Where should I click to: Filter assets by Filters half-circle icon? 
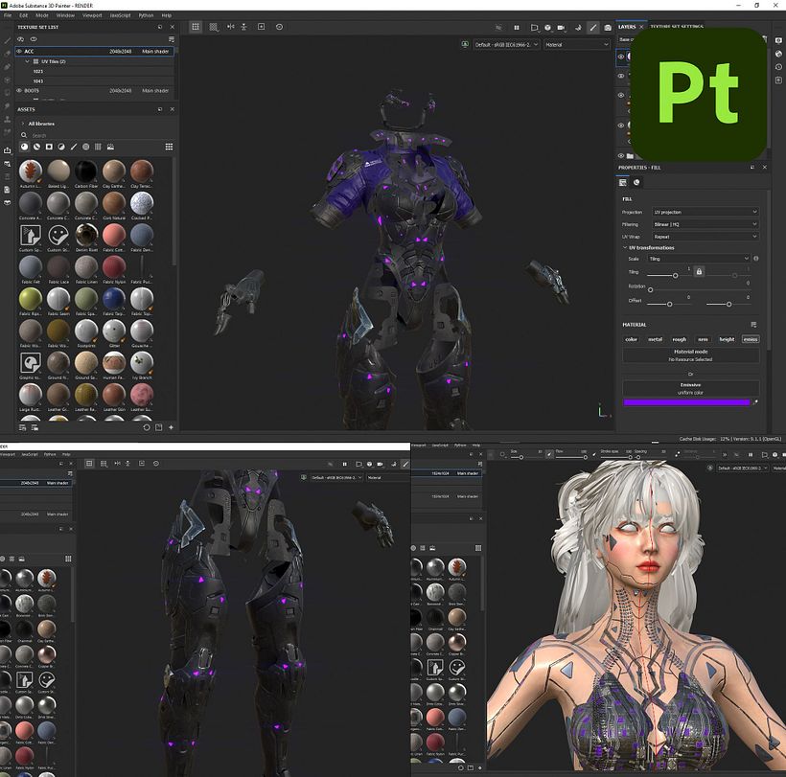tap(61, 147)
